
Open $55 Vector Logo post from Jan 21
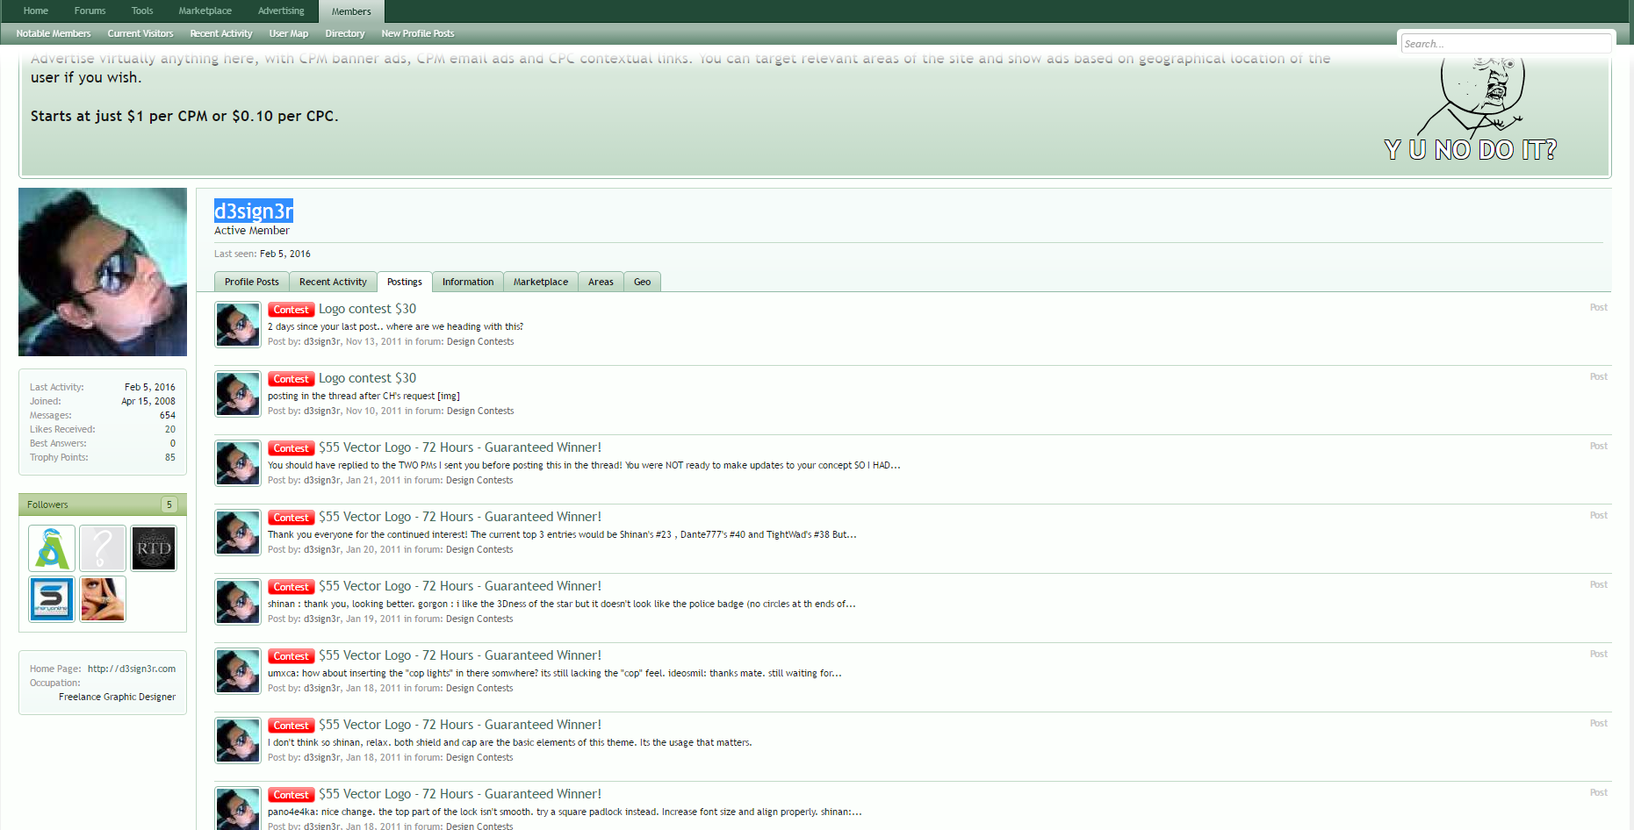[460, 447]
